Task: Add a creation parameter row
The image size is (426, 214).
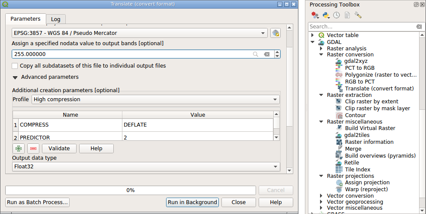Action: pyautogui.click(x=19, y=148)
